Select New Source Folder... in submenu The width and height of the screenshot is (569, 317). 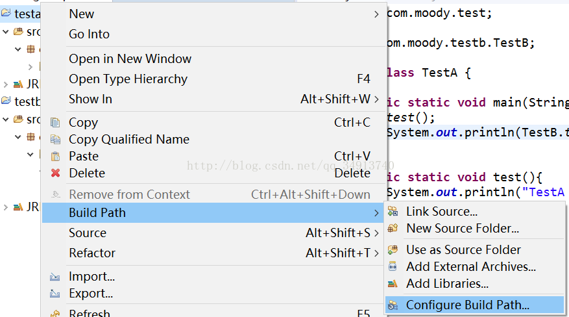point(475,229)
